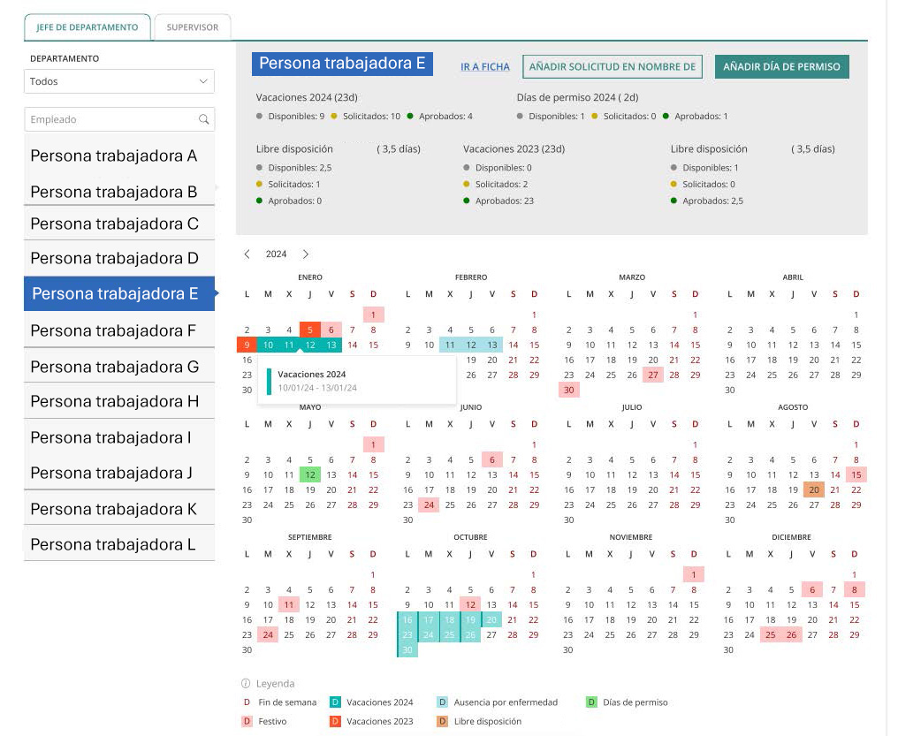Go to previous year with left chevron
The width and height of the screenshot is (898, 736).
click(x=247, y=254)
